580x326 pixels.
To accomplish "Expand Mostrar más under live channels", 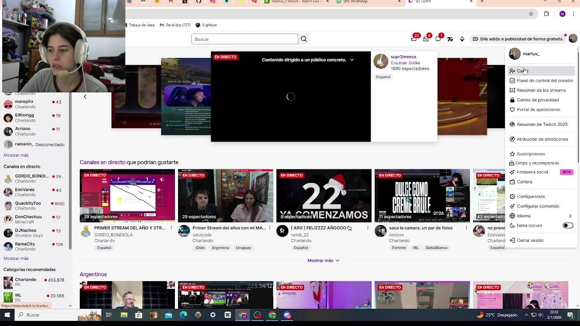I will [323, 260].
